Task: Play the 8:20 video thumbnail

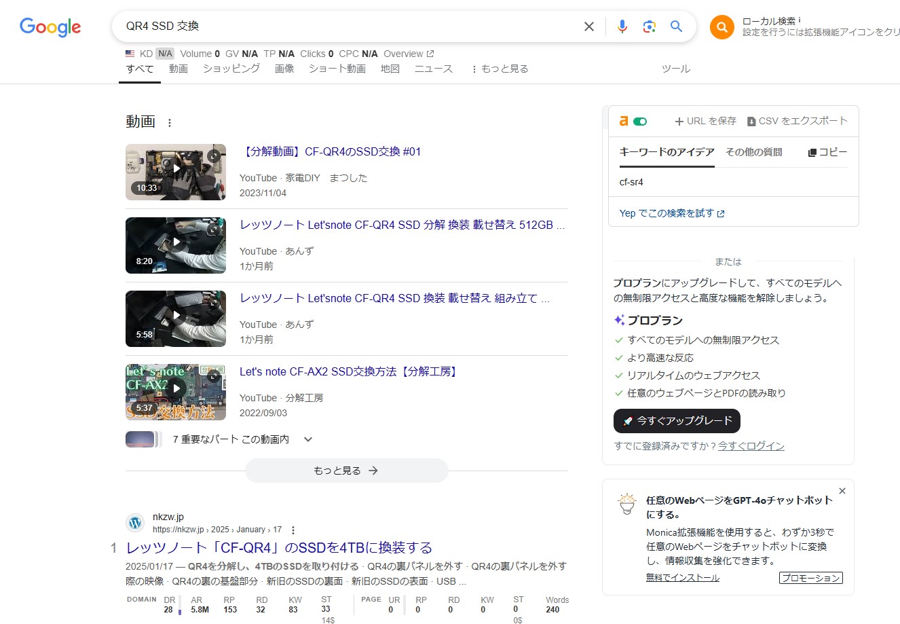Action: [176, 245]
